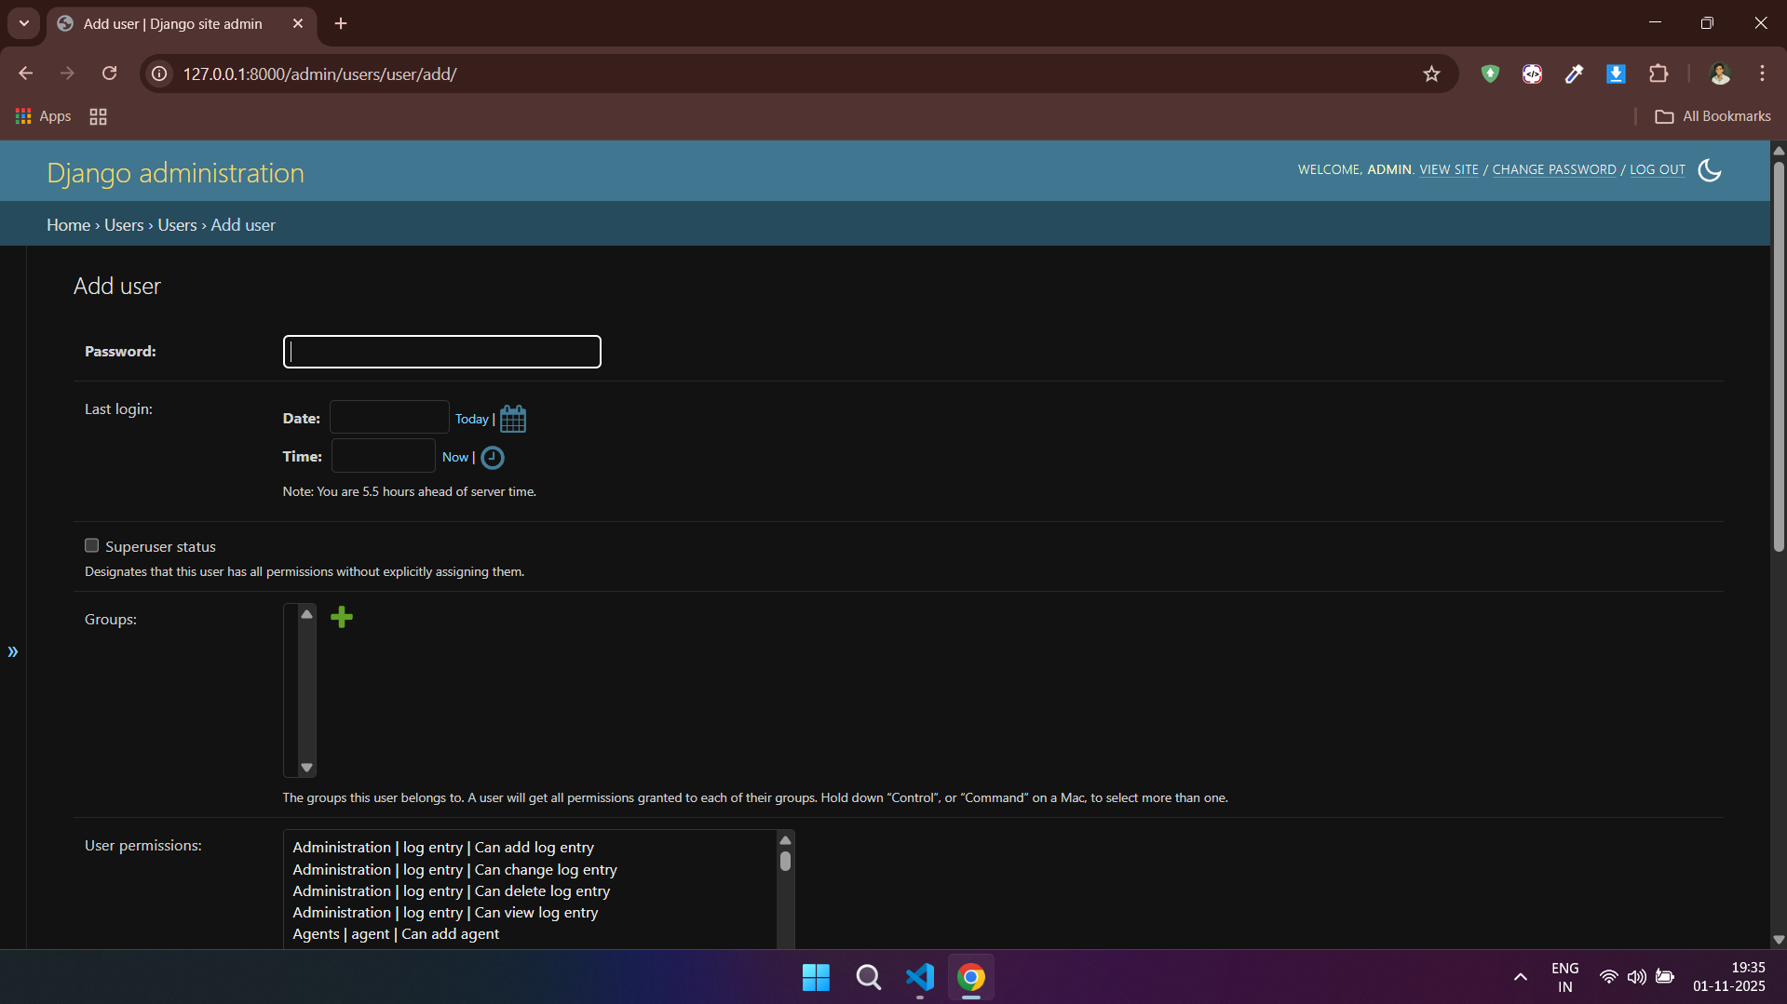Viewport: 1787px width, 1004px height.
Task: Go forward to next page
Action: click(67, 74)
